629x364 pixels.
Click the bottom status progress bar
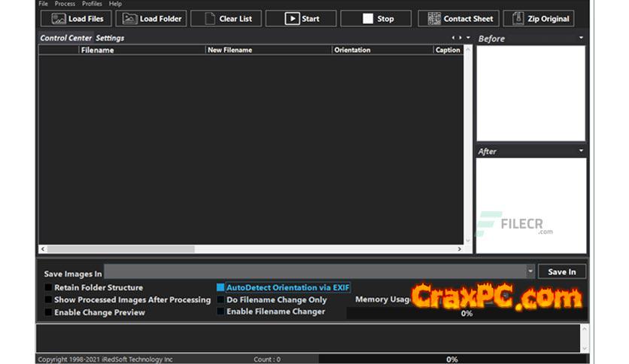[x=452, y=359]
